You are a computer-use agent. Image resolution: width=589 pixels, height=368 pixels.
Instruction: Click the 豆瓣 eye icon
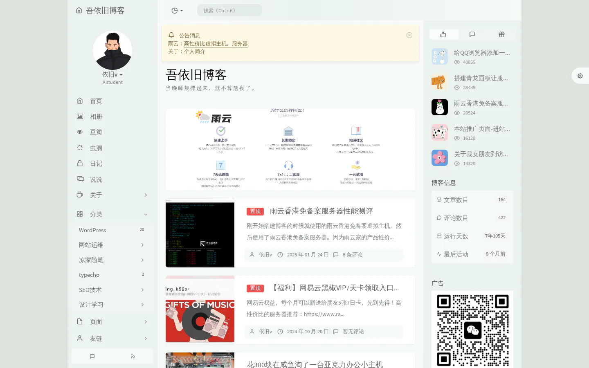(x=80, y=132)
